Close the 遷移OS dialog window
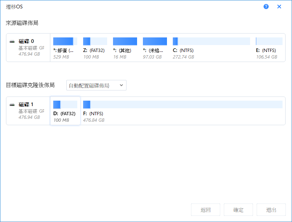 (279, 7)
